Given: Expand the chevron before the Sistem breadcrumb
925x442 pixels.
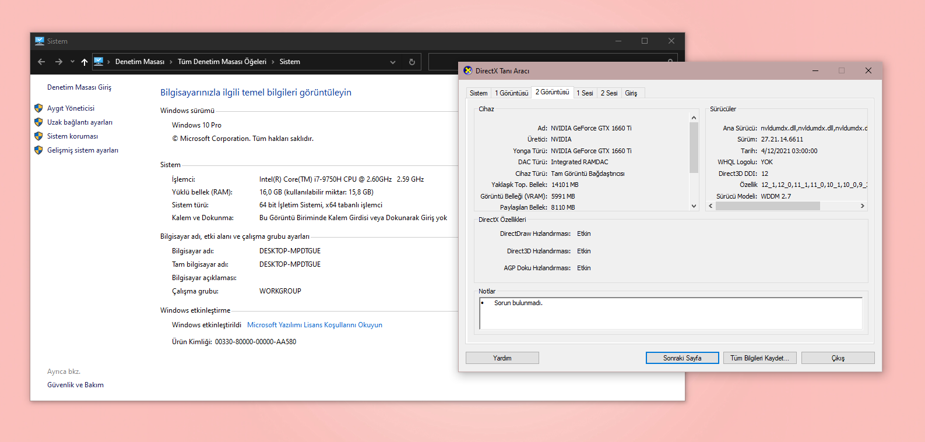Looking at the screenshot, I should (273, 62).
